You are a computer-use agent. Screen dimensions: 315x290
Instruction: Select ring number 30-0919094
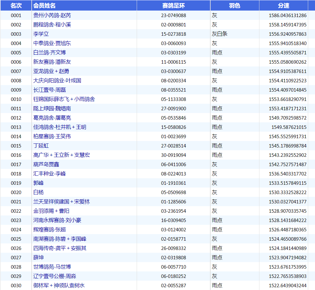pyautogui.click(x=174, y=155)
